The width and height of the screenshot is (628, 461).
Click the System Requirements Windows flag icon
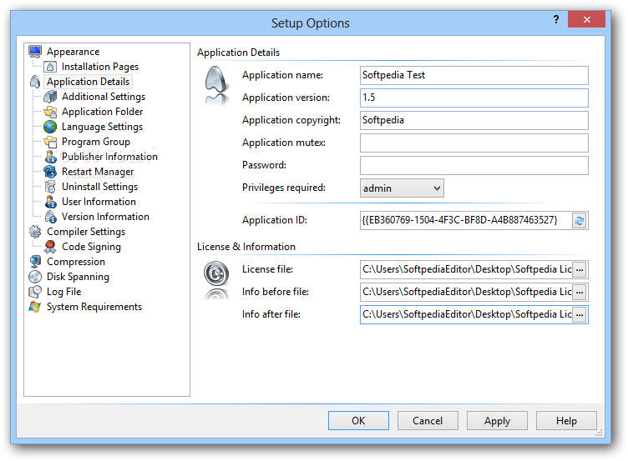(35, 306)
